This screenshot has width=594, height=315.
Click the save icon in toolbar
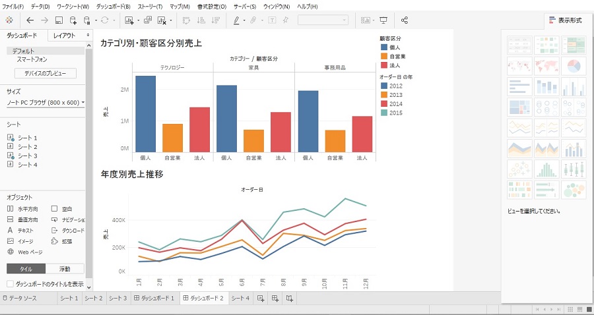pyautogui.click(x=59, y=20)
